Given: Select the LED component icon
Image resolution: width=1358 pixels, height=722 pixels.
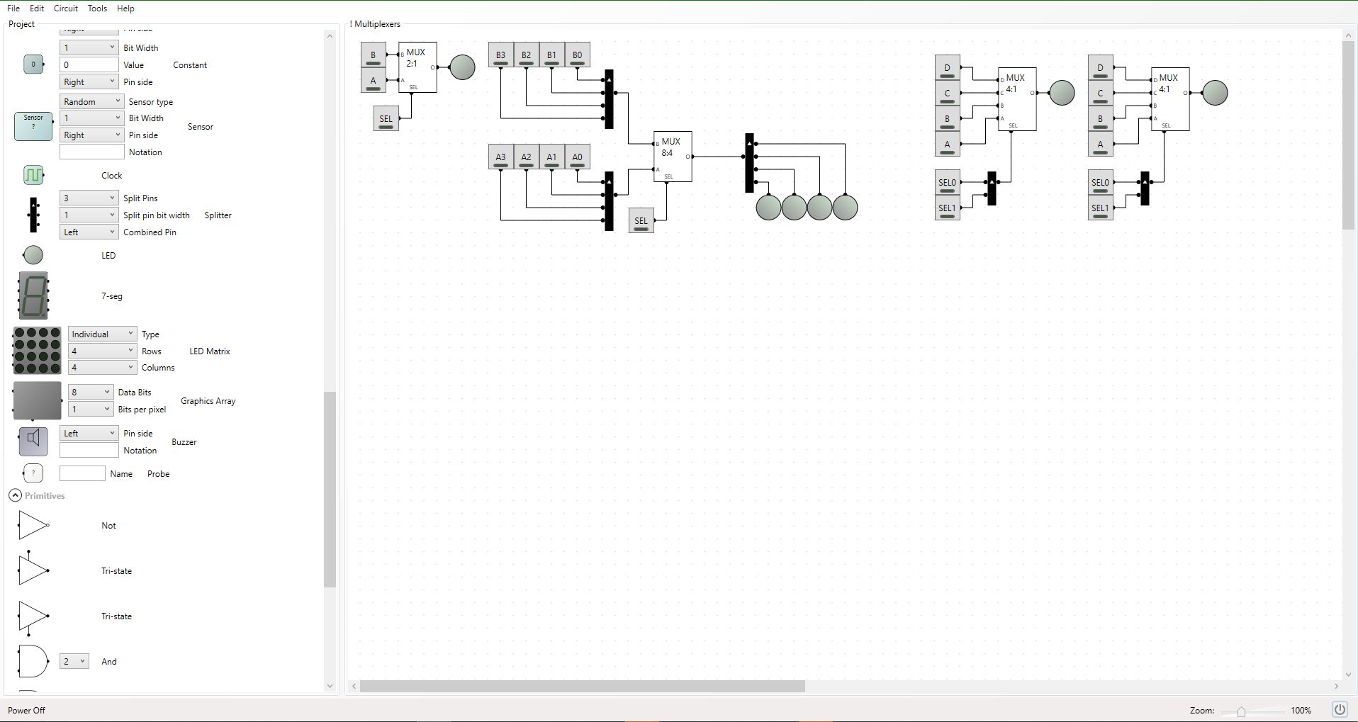Looking at the screenshot, I should pos(33,254).
